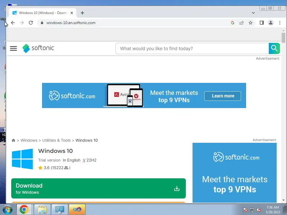Image resolution: width=287 pixels, height=215 pixels.
Task: Click the browser forward arrow
Action: [22, 23]
